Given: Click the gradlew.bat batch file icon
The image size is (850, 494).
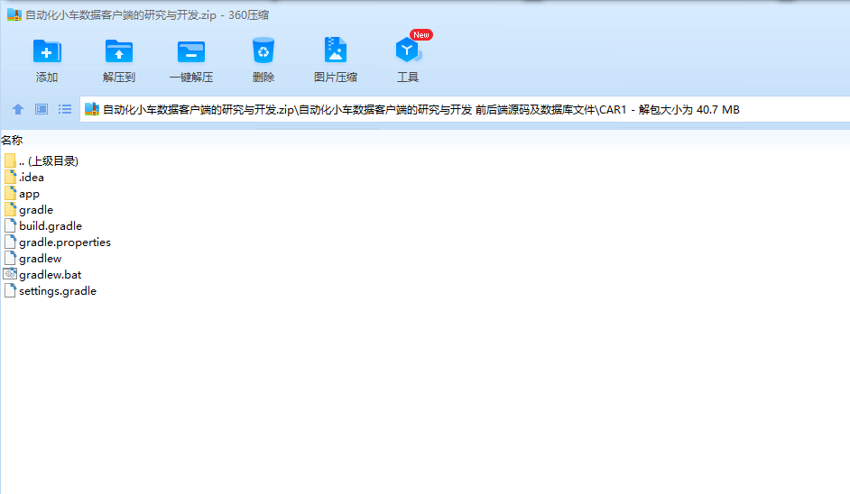Looking at the screenshot, I should 10,274.
